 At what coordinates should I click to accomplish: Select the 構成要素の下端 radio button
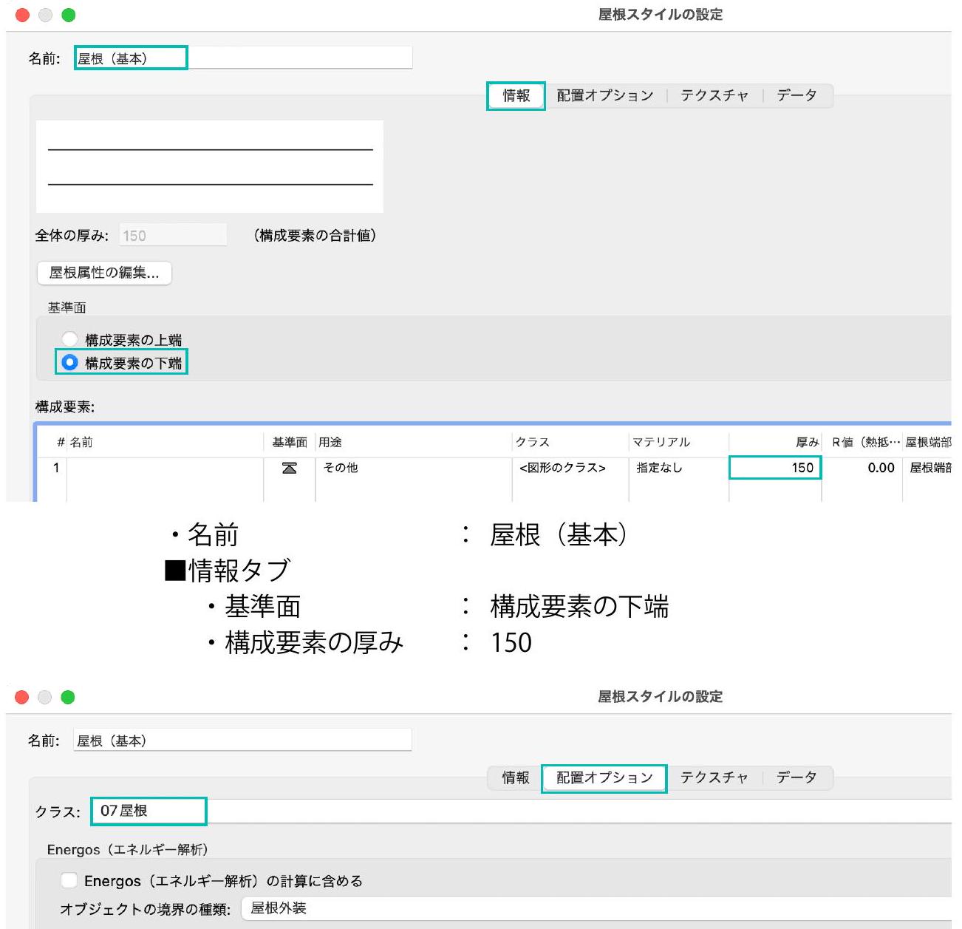point(69,362)
